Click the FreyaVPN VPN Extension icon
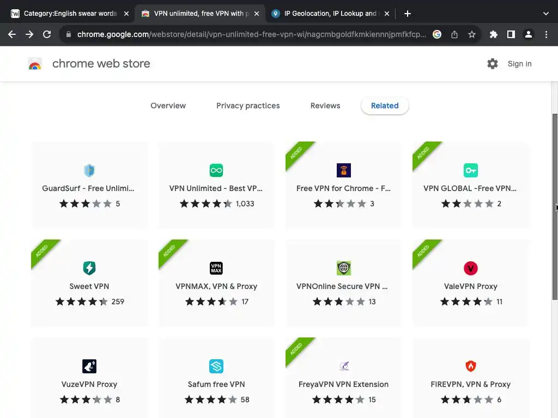Viewport: 558px width, 418px height. click(343, 366)
